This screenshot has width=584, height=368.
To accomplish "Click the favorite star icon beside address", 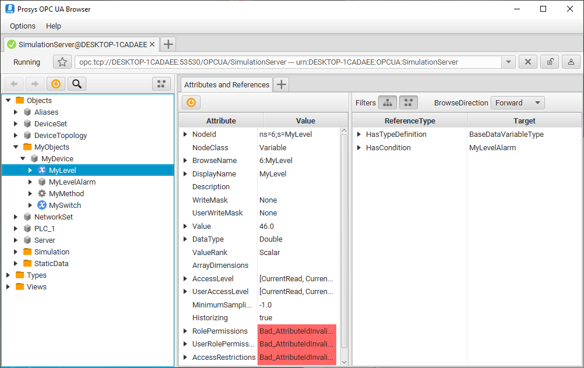I will pyautogui.click(x=62, y=62).
